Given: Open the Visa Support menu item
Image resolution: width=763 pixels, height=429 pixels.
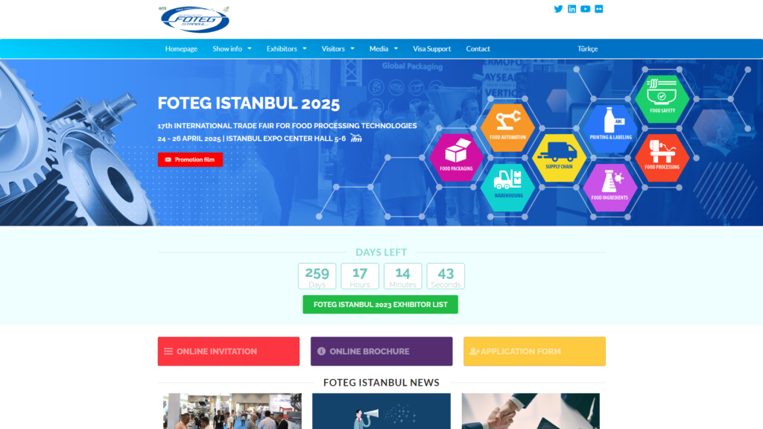Looking at the screenshot, I should pos(431,48).
